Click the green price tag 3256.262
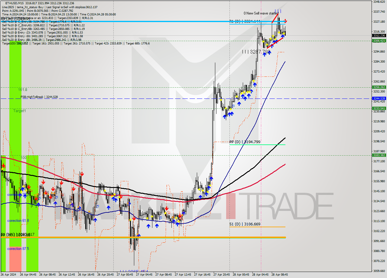 click(x=379, y=87)
